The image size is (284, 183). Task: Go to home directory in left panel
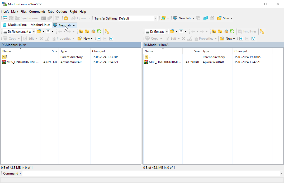[93, 31]
